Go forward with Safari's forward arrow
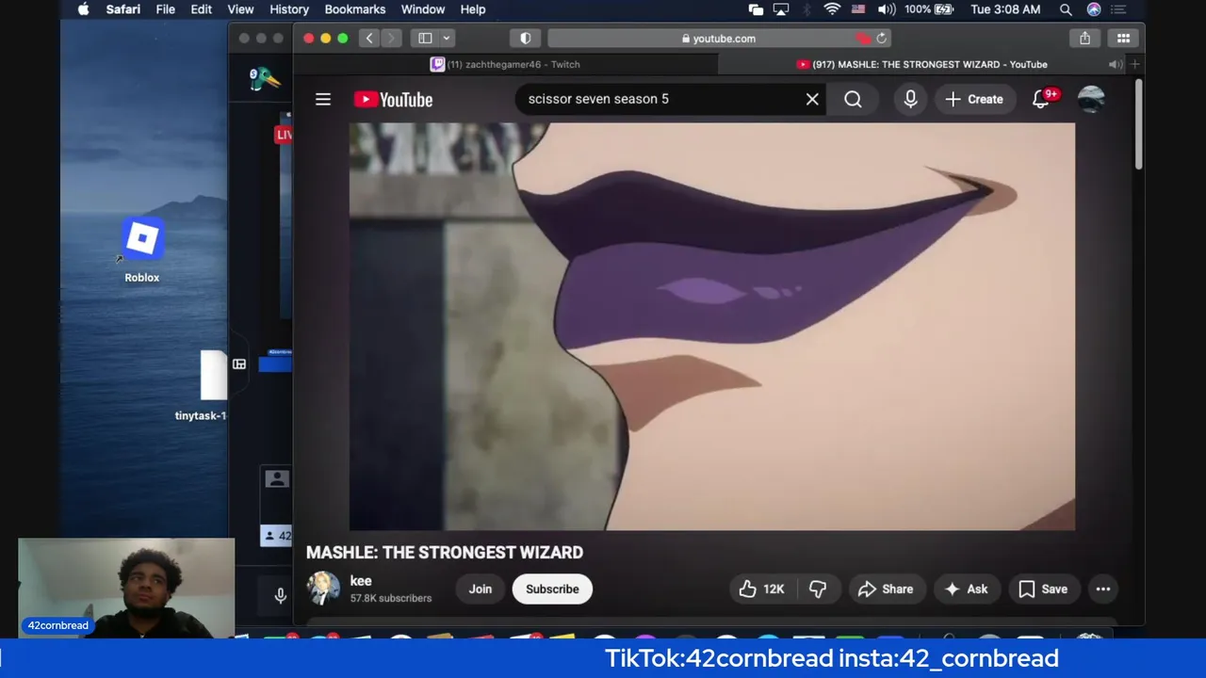This screenshot has width=1206, height=678. tap(391, 39)
